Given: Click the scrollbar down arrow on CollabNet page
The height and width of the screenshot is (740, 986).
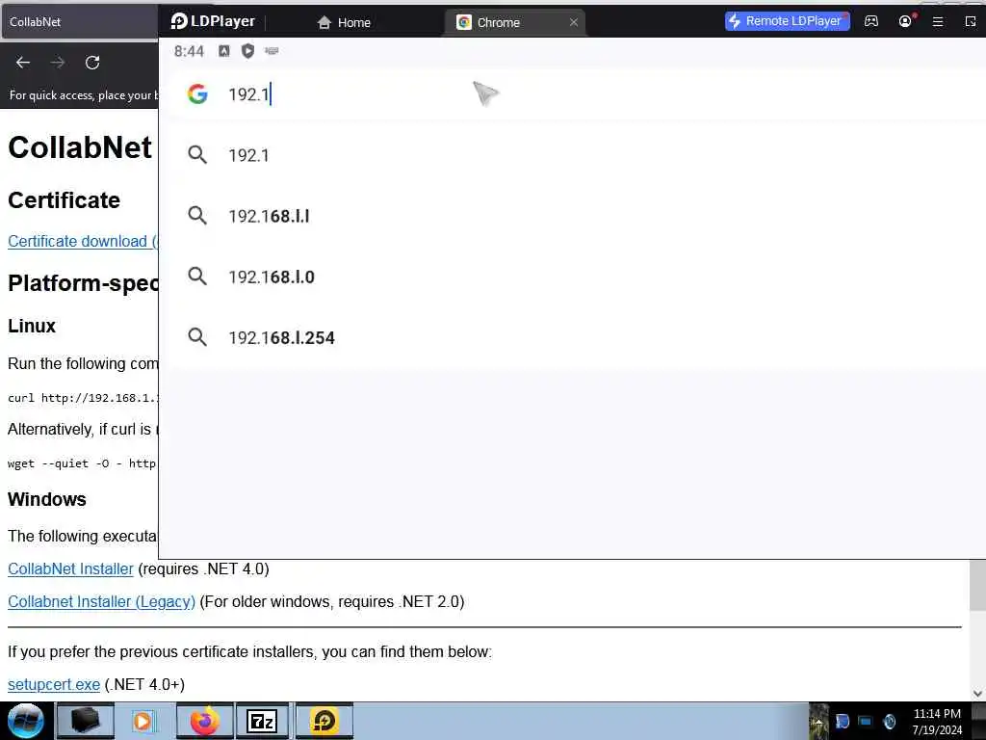Looking at the screenshot, I should click(977, 694).
